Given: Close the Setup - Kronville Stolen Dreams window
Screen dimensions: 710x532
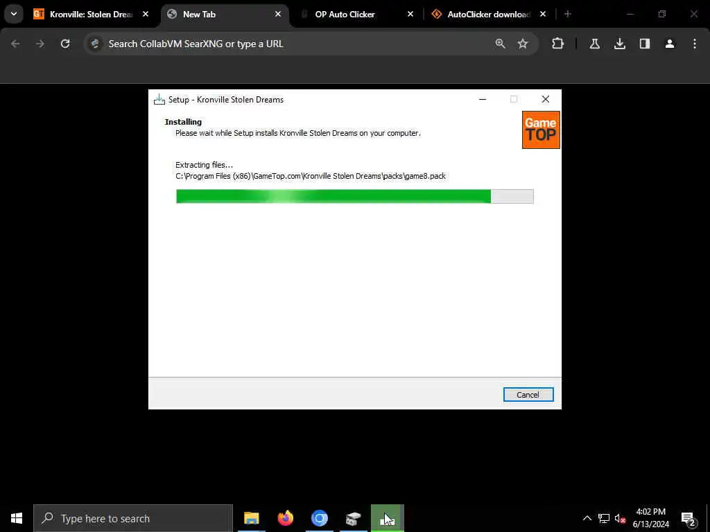Looking at the screenshot, I should point(546,100).
